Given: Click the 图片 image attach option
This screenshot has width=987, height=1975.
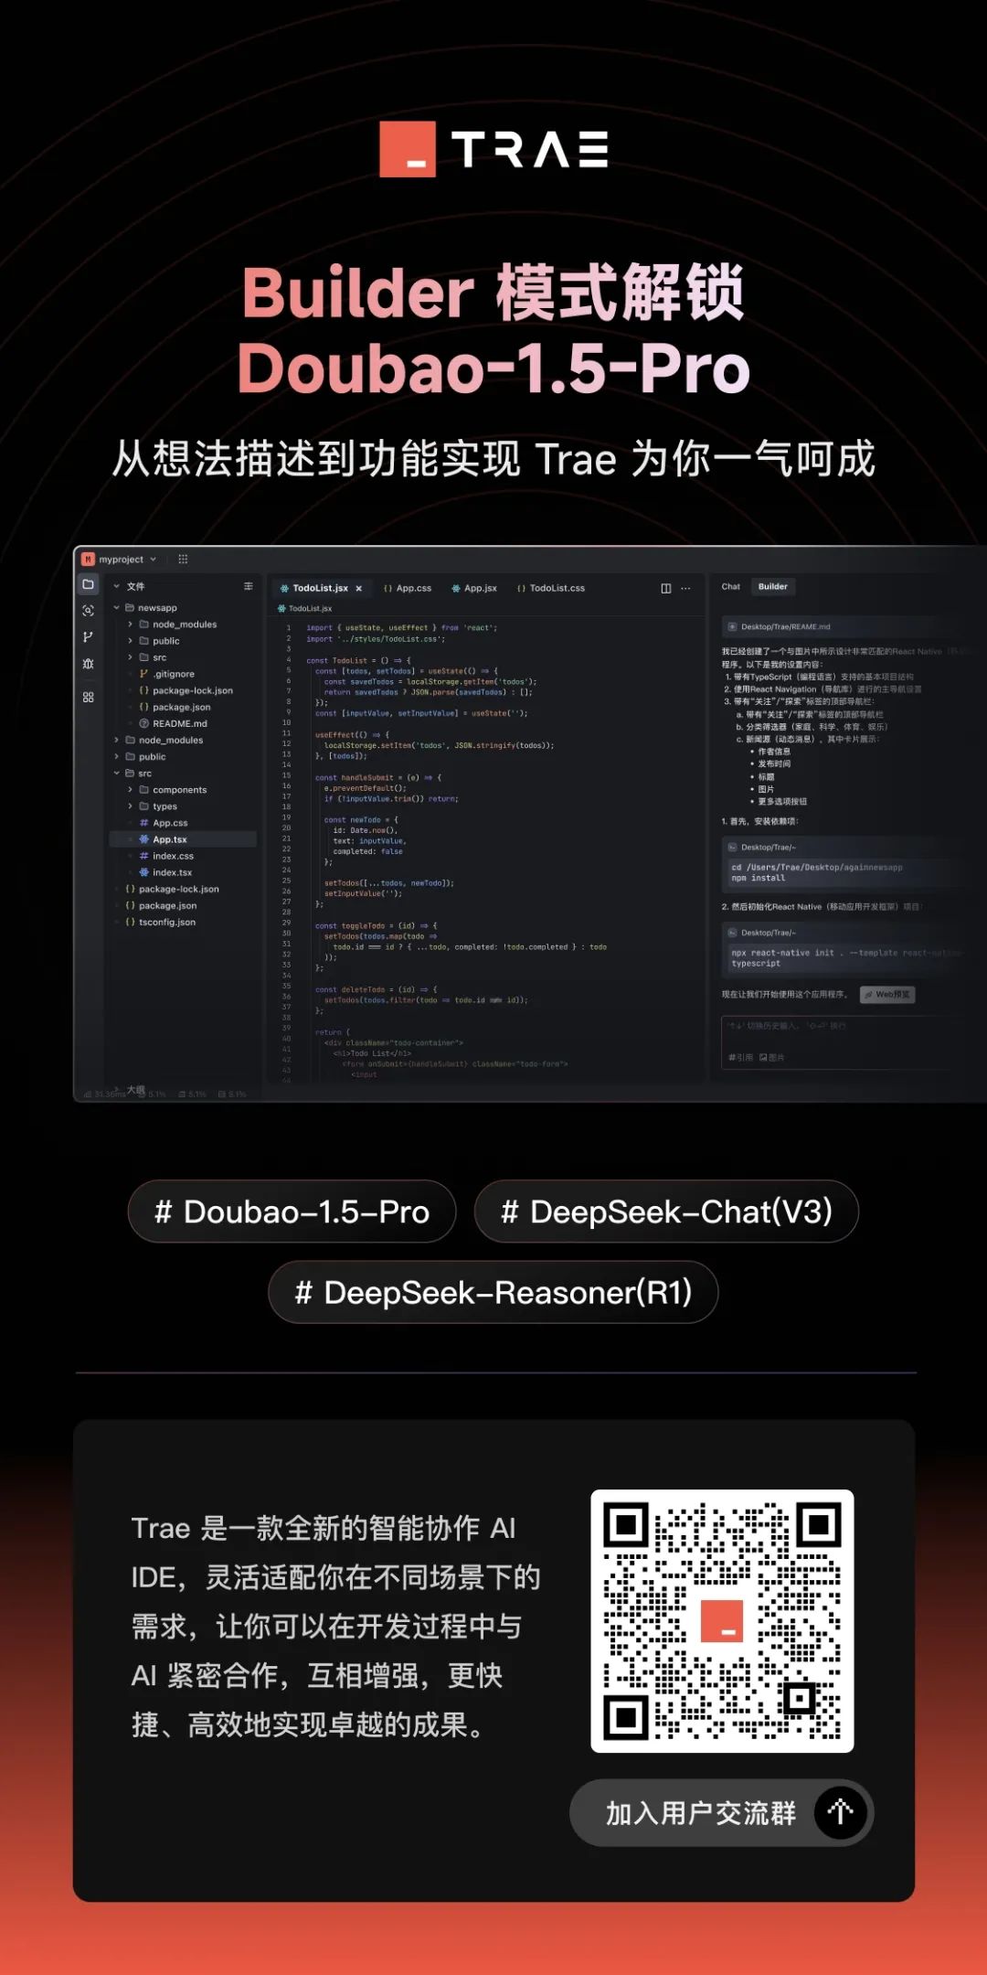Looking at the screenshot, I should pos(772,1057).
